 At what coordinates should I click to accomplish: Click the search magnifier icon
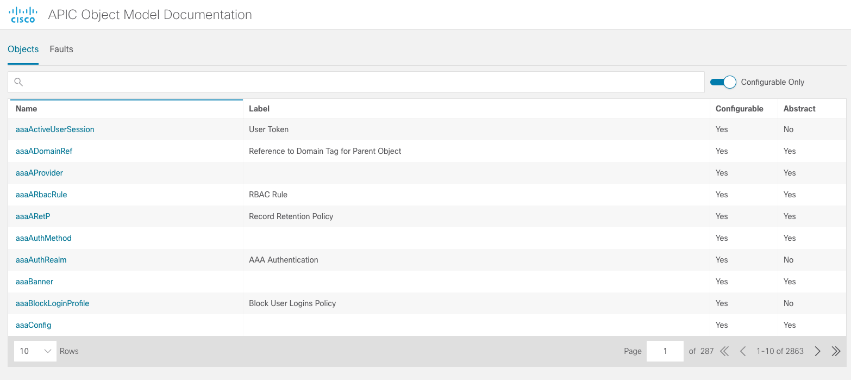(x=18, y=82)
